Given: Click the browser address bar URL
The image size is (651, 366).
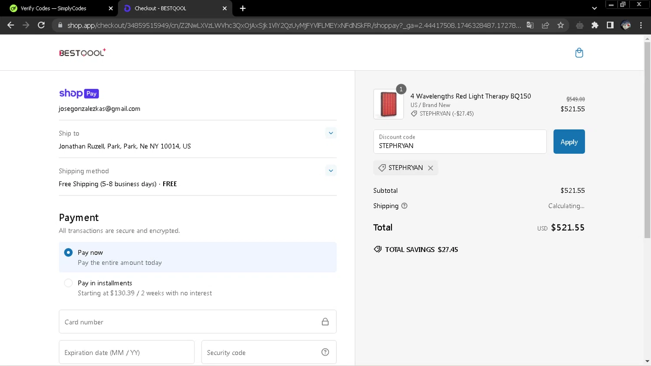Looking at the screenshot, I should 294,26.
